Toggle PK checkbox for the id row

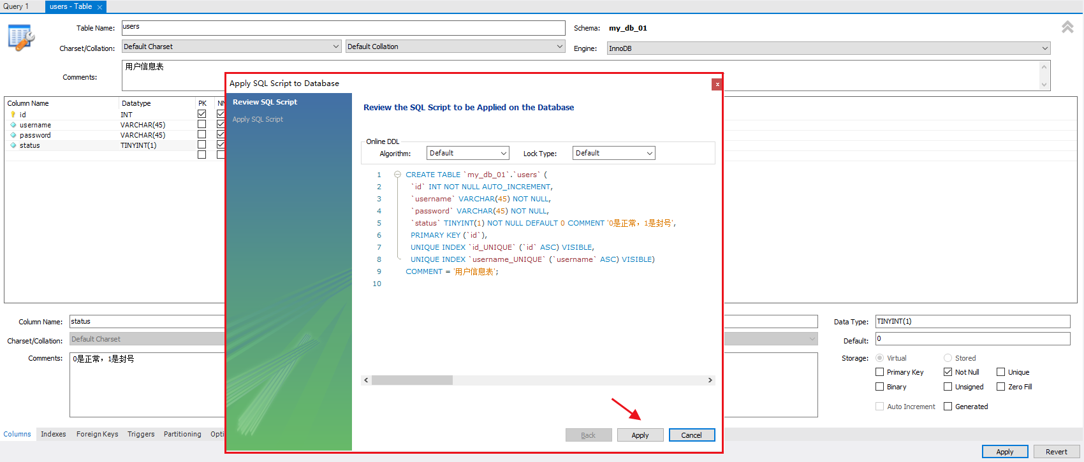[x=201, y=114]
